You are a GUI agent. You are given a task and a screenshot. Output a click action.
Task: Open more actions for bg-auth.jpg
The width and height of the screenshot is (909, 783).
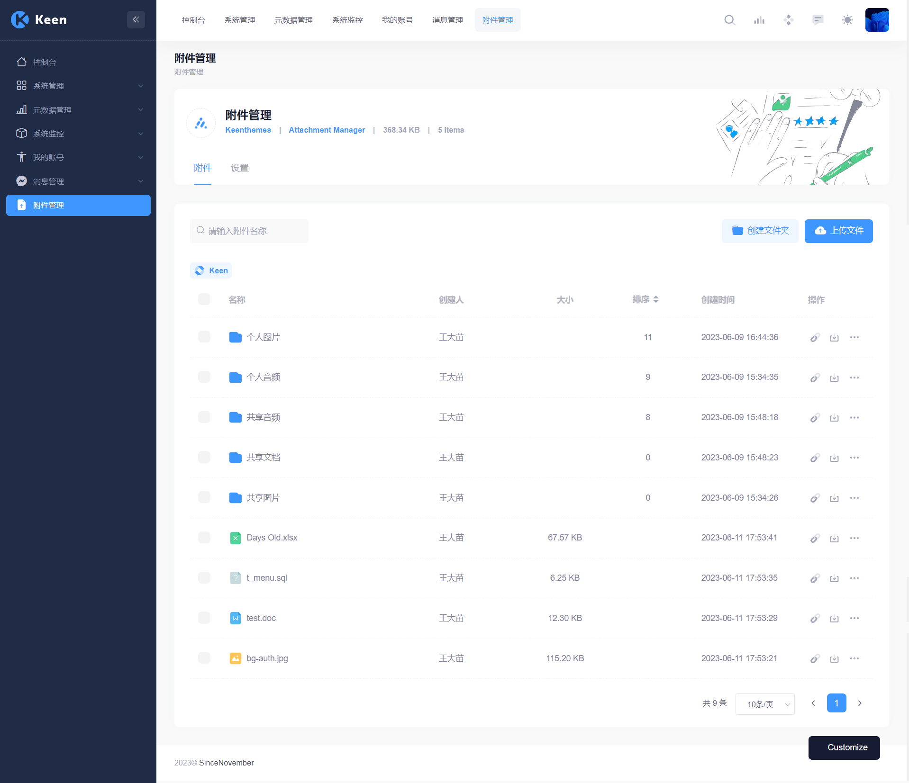[x=854, y=658]
